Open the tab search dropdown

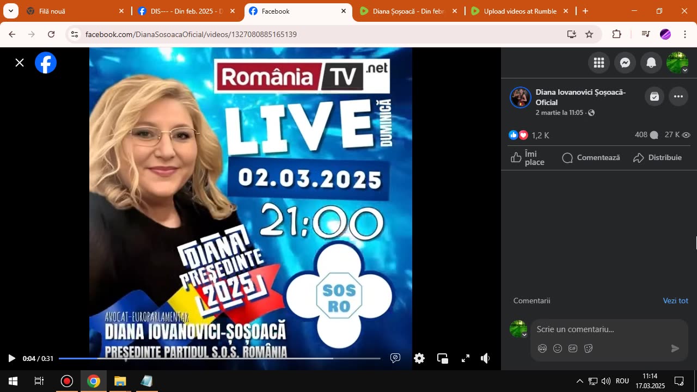(10, 11)
